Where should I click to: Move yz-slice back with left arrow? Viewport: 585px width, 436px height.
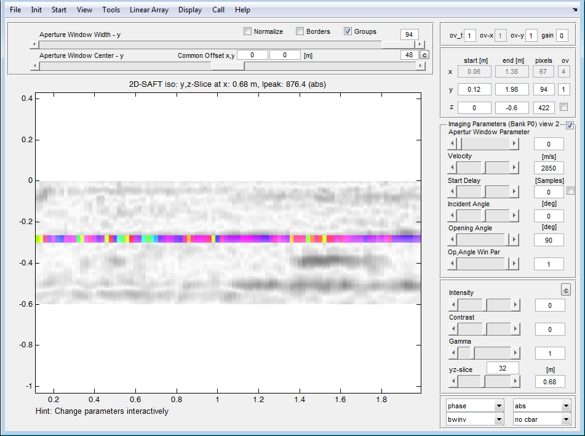coord(453,381)
